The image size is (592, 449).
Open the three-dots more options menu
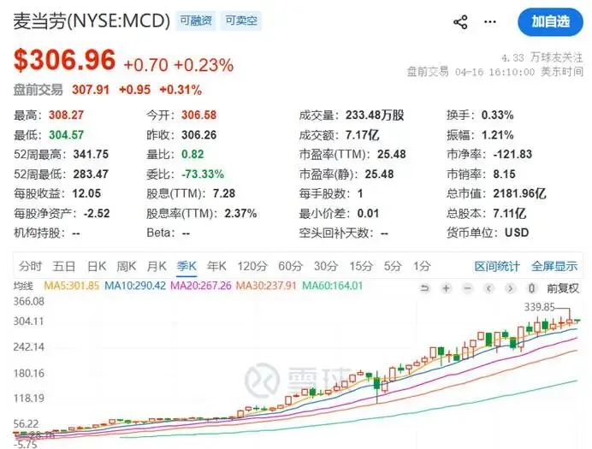click(x=490, y=22)
